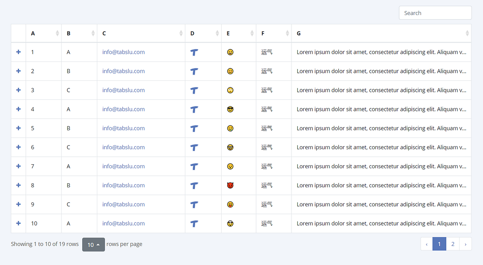Click the Lorem ipsum text in row 1

click(381, 52)
